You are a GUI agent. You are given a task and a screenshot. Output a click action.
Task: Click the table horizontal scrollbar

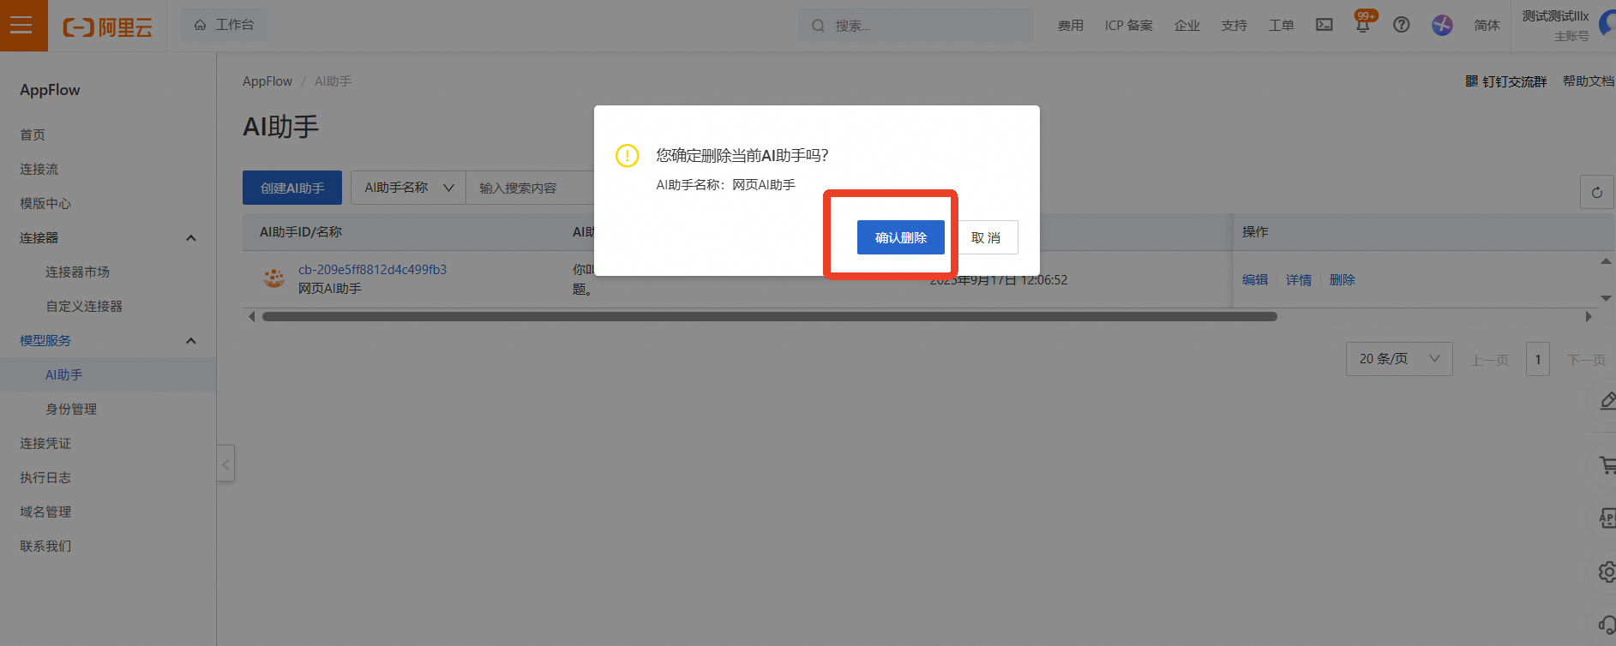point(769,316)
